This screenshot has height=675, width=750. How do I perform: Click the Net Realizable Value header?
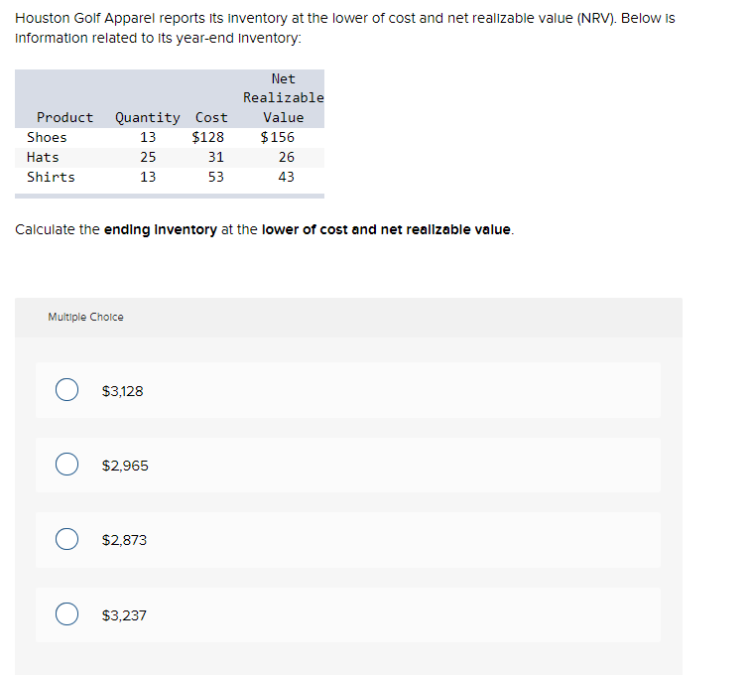283,98
